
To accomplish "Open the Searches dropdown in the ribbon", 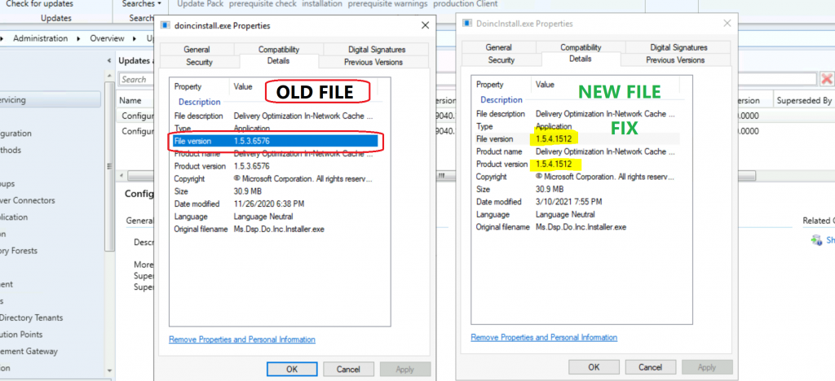I will (x=139, y=4).
